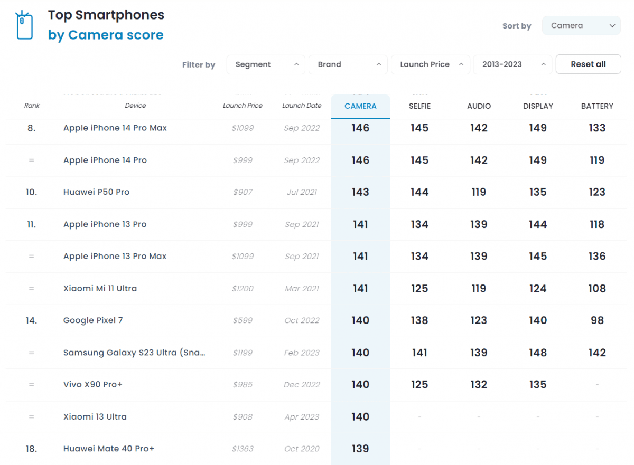Screen dimensions: 634x465
Task: Click the Reset all button
Action: click(x=588, y=64)
